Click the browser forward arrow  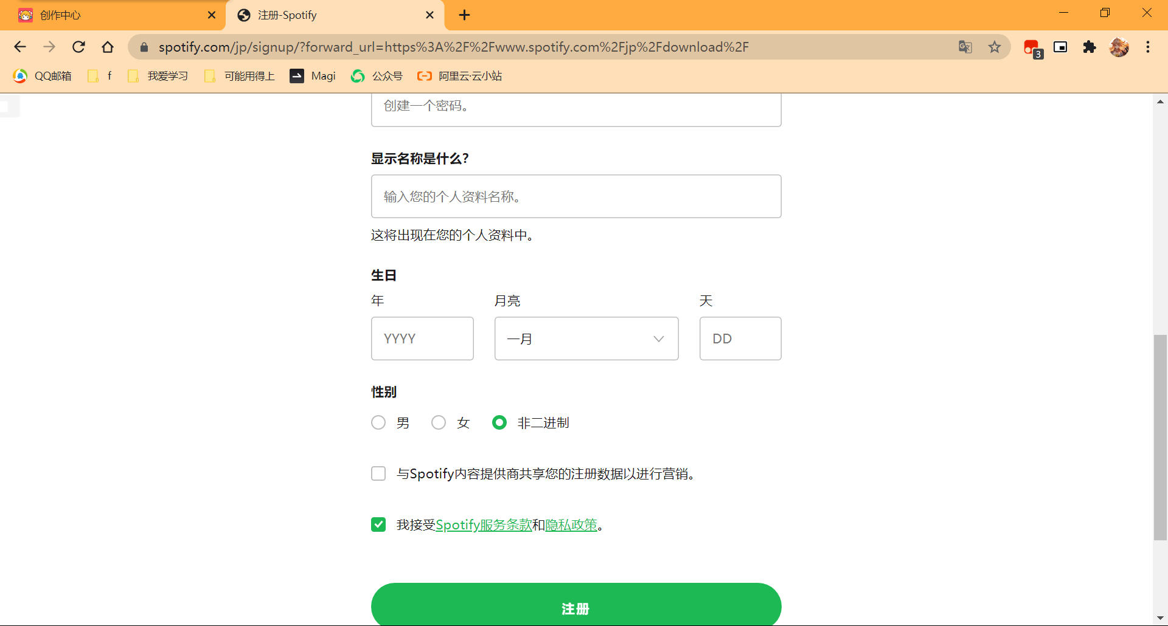tap(49, 47)
